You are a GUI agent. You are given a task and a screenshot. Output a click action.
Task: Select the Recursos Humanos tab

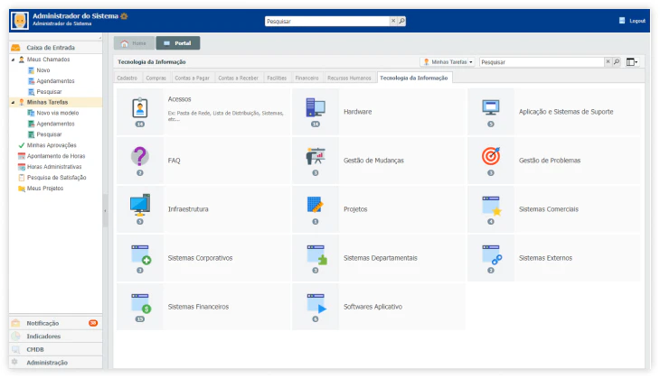[x=349, y=78]
